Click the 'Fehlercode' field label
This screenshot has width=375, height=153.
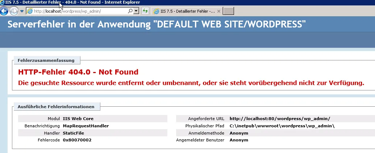[x=49, y=140]
